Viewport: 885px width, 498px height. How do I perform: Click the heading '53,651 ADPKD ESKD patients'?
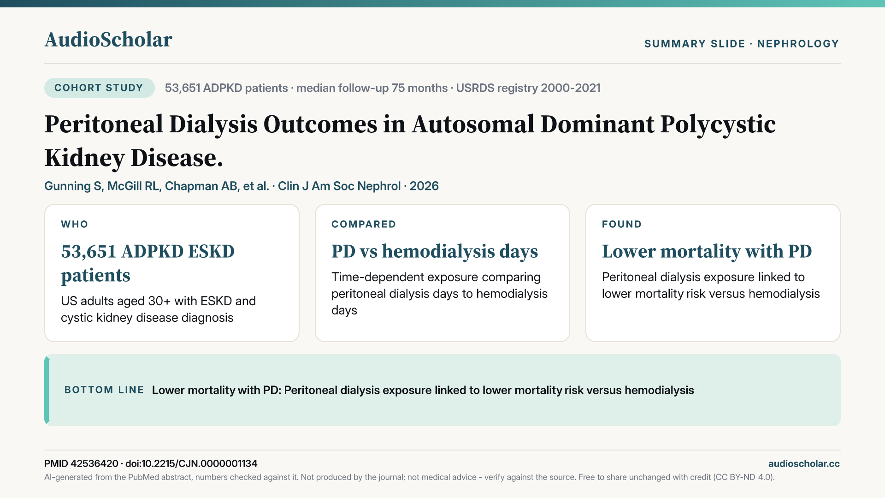pos(147,263)
